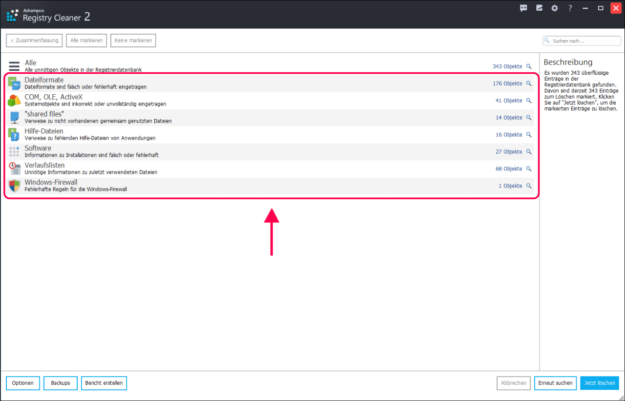Open Backups

tap(61, 383)
